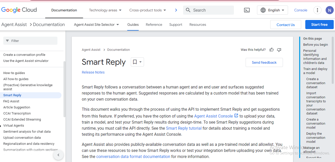This screenshot has width=335, height=162.
Task: Click the thumbs up helpful icon
Action: pos(272,50)
